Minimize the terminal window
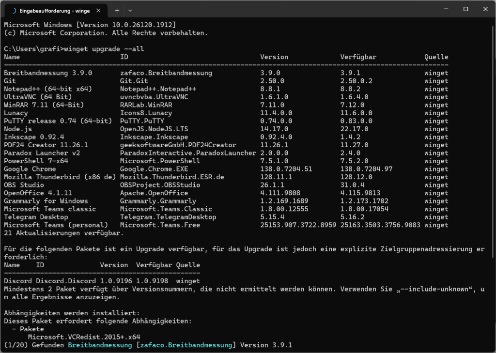Image resolution: width=496 pixels, height=353 pixels. point(446,9)
